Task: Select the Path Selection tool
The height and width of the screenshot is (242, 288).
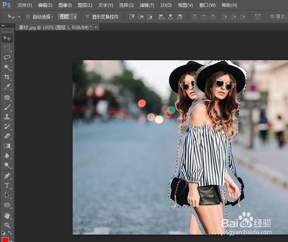Action: coord(7,195)
